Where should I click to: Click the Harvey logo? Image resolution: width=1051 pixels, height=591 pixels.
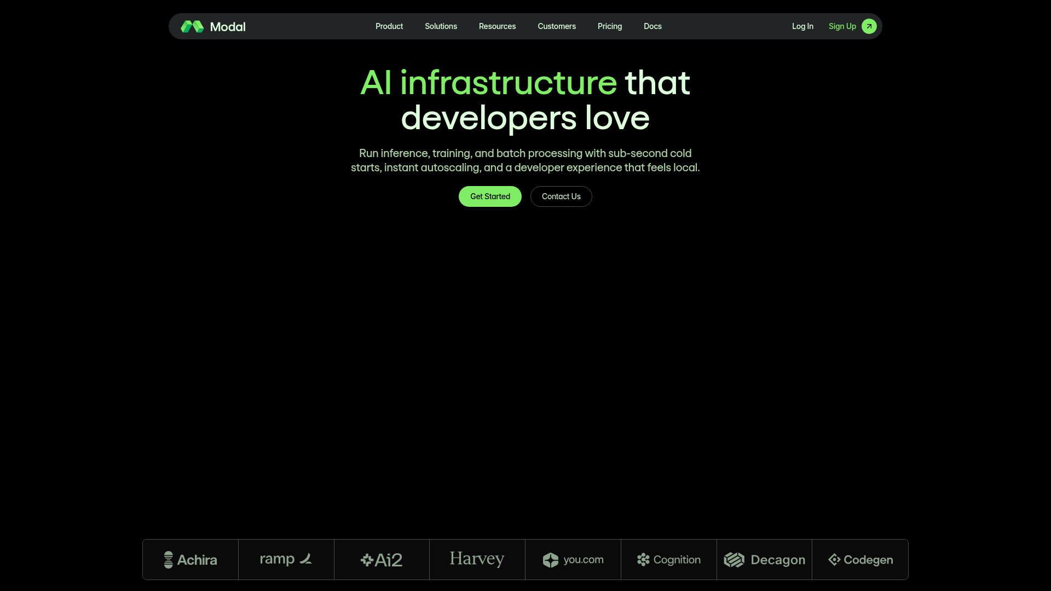[476, 559]
